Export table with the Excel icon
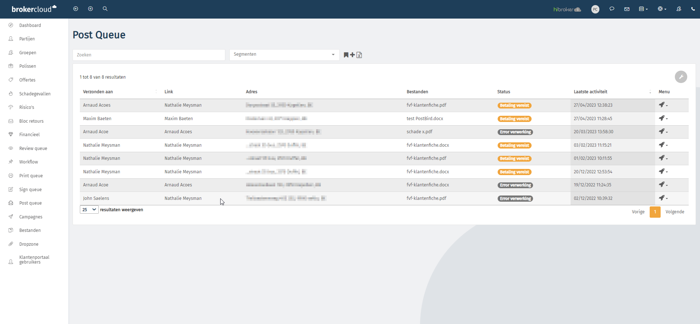This screenshot has width=700, height=324. 359,55
